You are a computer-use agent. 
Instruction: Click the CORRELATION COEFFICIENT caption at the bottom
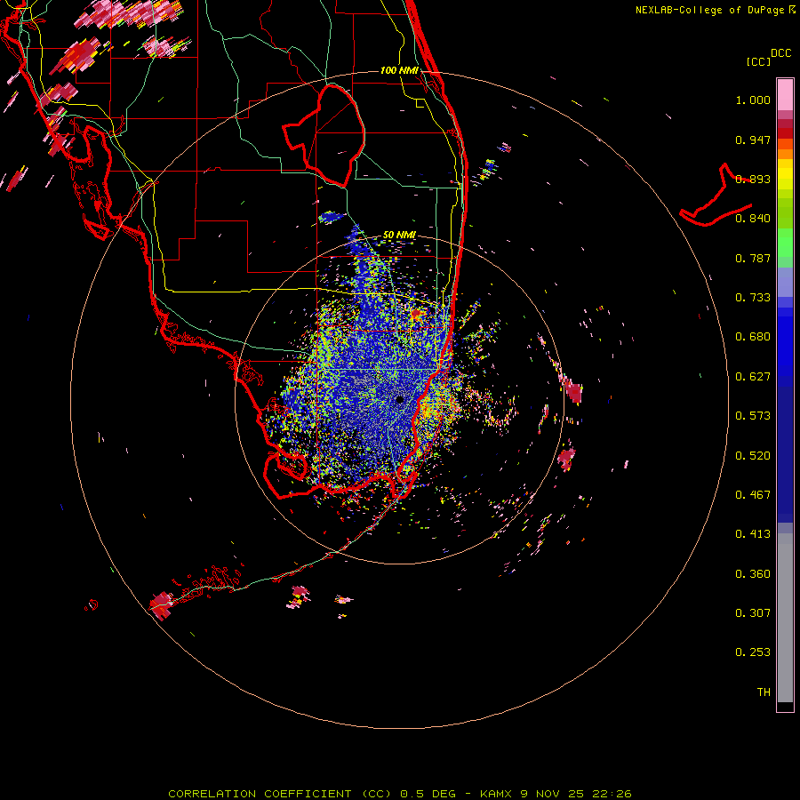(x=400, y=794)
